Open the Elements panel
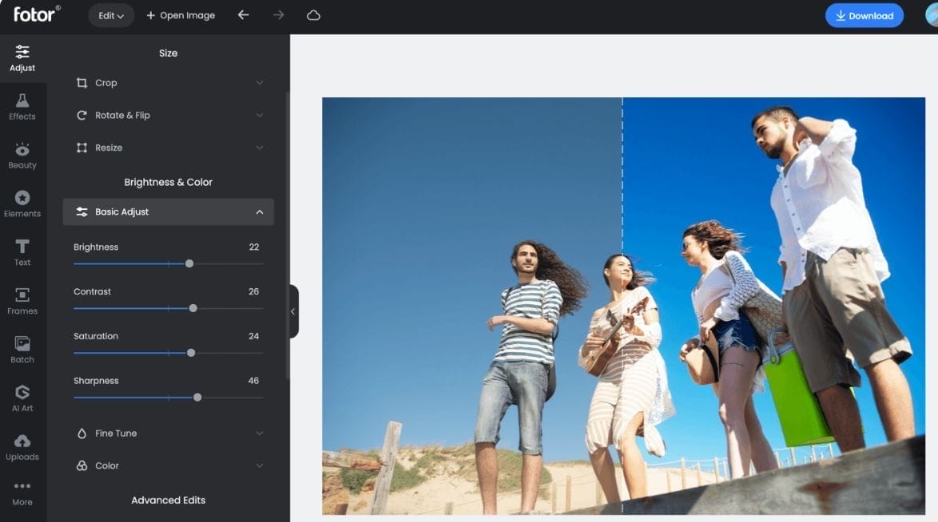938x522 pixels. 22,204
